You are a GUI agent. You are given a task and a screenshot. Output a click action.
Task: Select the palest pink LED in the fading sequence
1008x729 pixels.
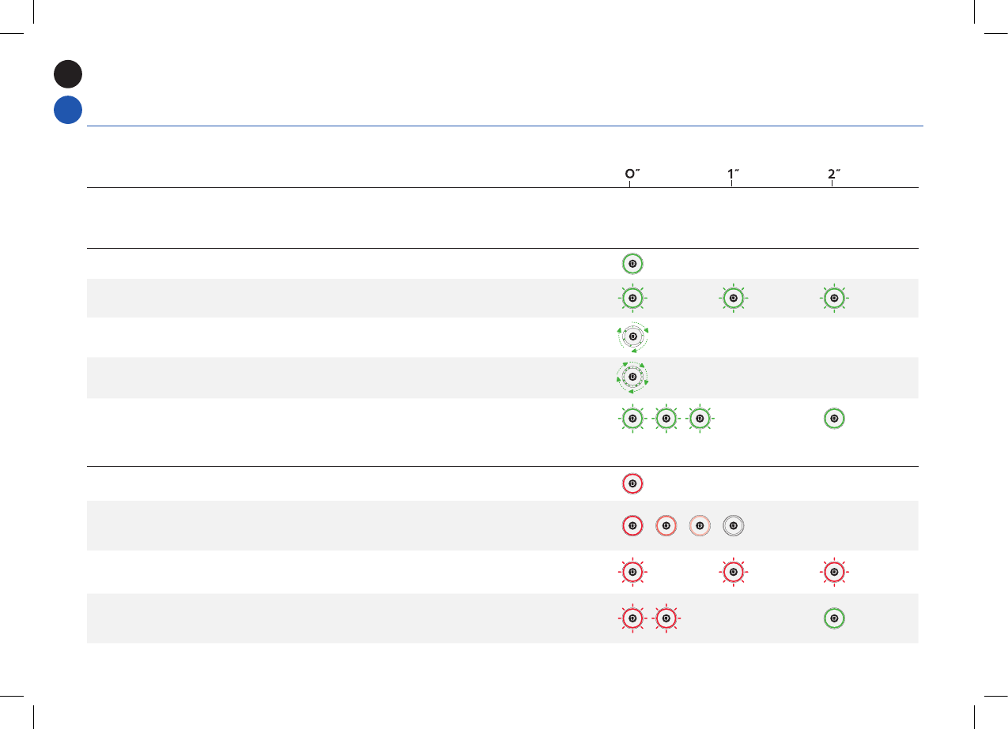click(x=699, y=524)
